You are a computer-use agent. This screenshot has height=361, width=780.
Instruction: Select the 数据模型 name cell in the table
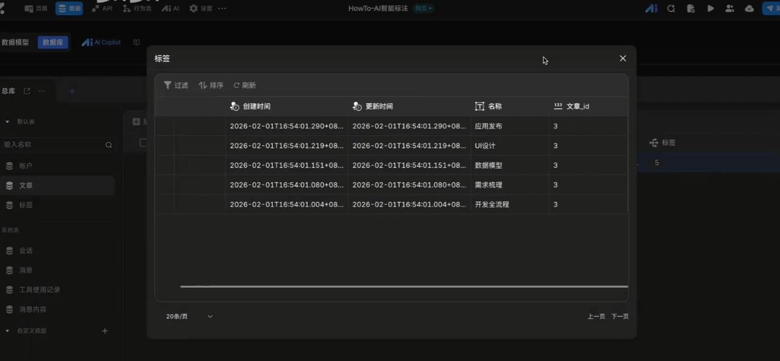[509, 165]
